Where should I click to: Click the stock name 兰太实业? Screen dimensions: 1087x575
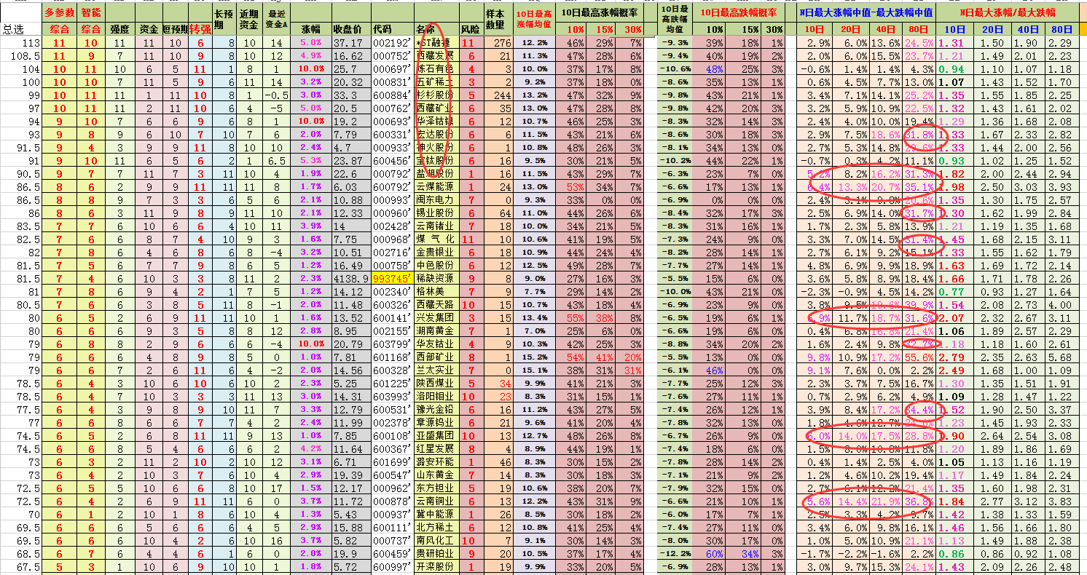click(436, 370)
